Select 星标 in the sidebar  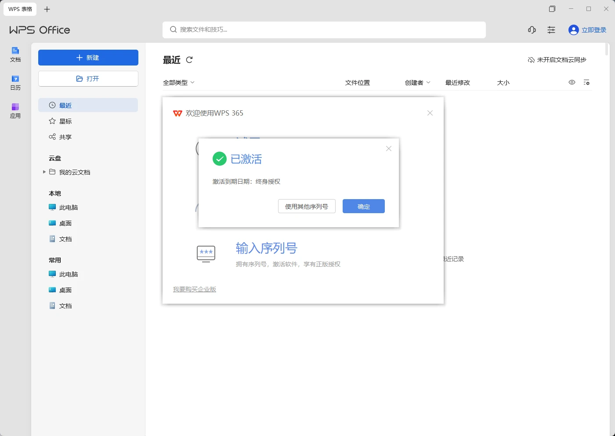(88, 121)
